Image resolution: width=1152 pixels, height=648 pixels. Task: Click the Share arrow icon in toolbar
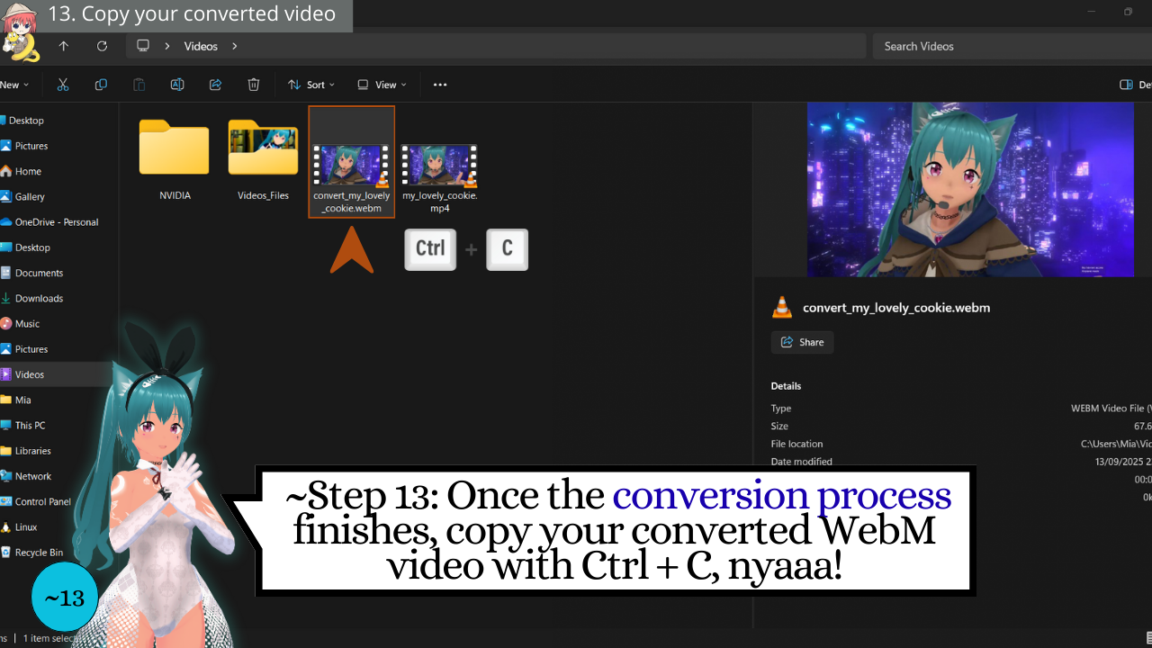click(x=215, y=85)
